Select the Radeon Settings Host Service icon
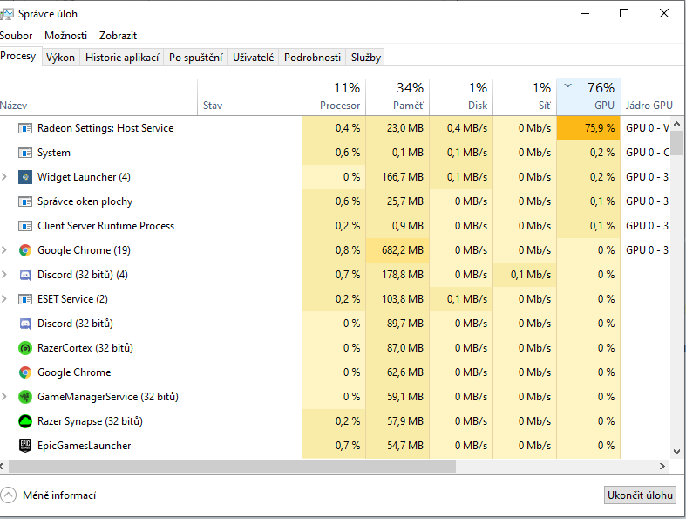686x519 pixels. 24,128
